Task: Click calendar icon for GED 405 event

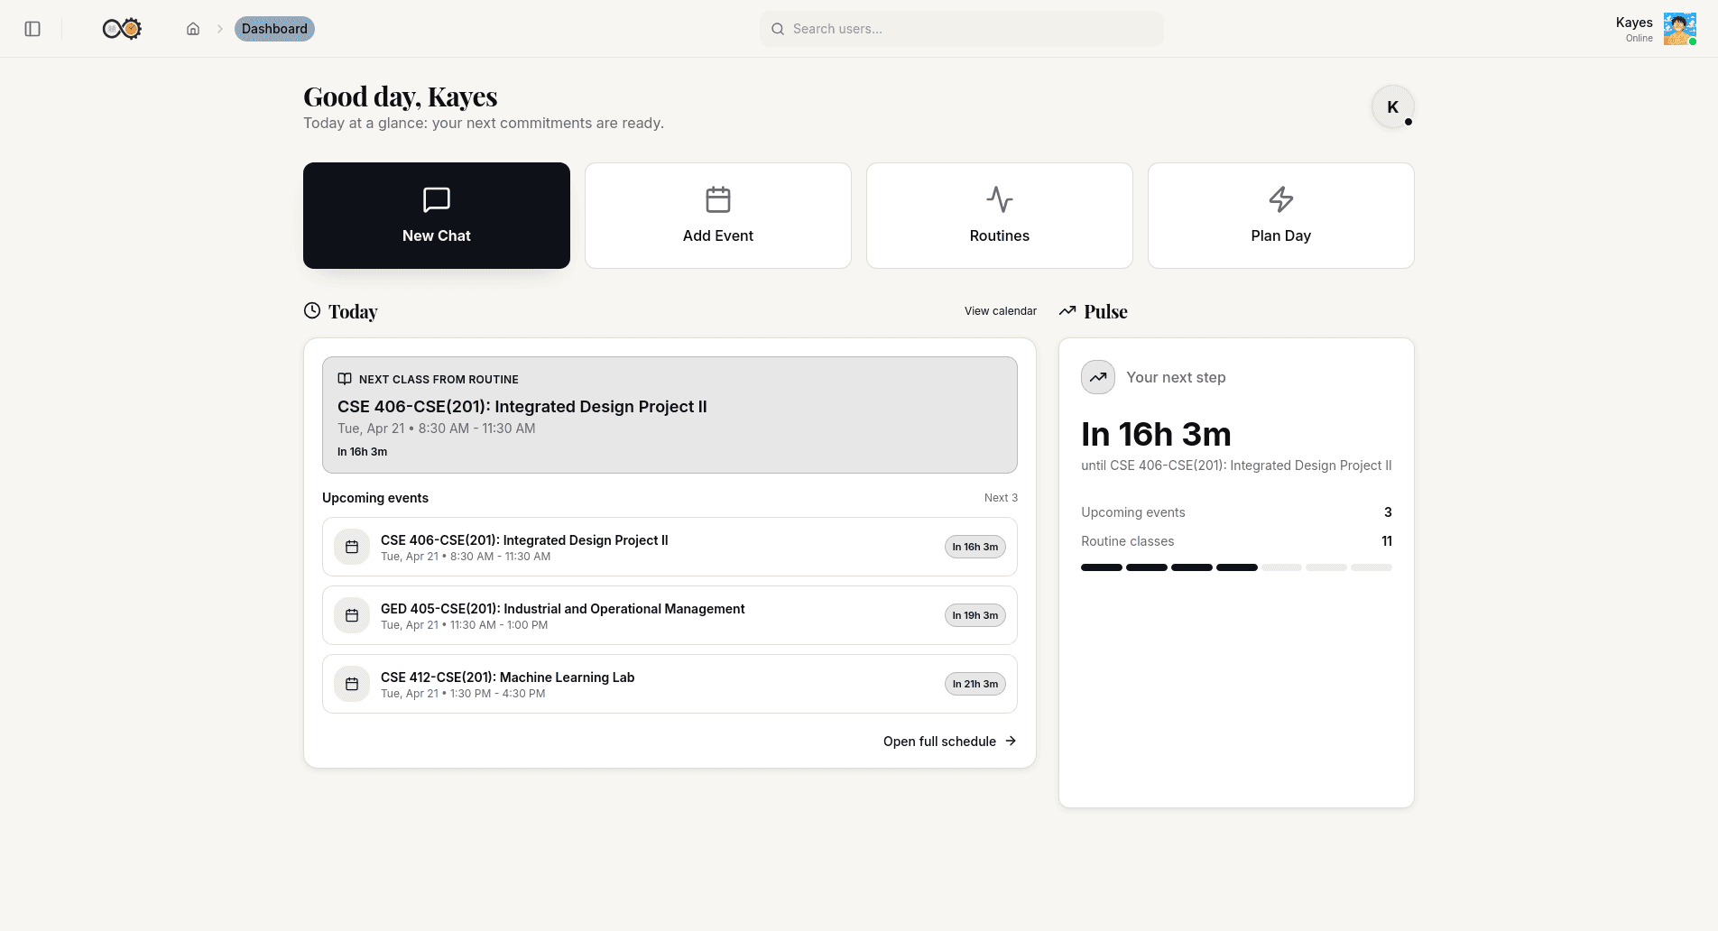Action: (x=352, y=615)
